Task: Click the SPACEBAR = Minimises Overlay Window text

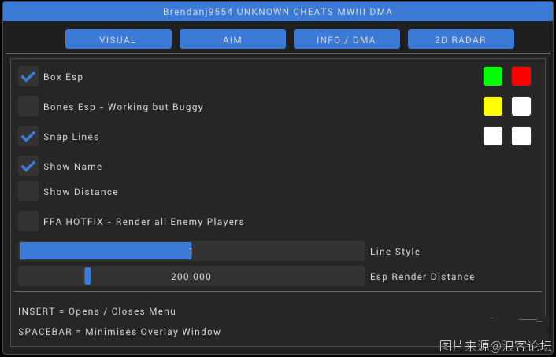Action: 120,332
